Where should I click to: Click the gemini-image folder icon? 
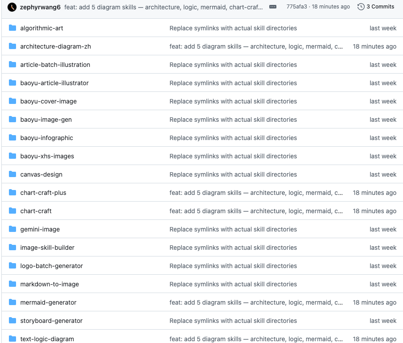pos(12,229)
